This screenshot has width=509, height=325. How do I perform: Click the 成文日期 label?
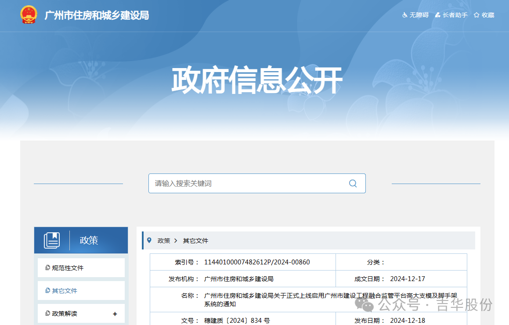pos(369,279)
